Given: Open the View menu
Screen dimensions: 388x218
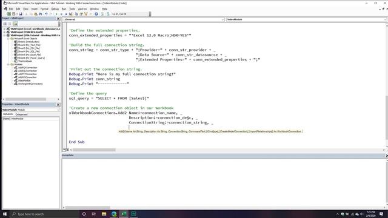Looking at the screenshot, I should 25,9.
